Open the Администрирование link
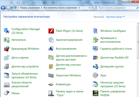This screenshot has height=97, width=139. pos(69,40)
